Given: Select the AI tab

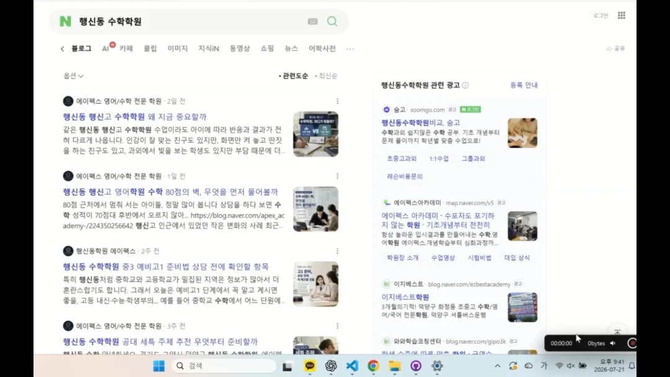Looking at the screenshot, I should point(105,48).
